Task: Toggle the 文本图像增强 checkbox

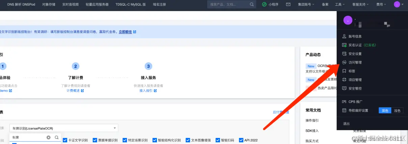Action: [x=188, y=140]
